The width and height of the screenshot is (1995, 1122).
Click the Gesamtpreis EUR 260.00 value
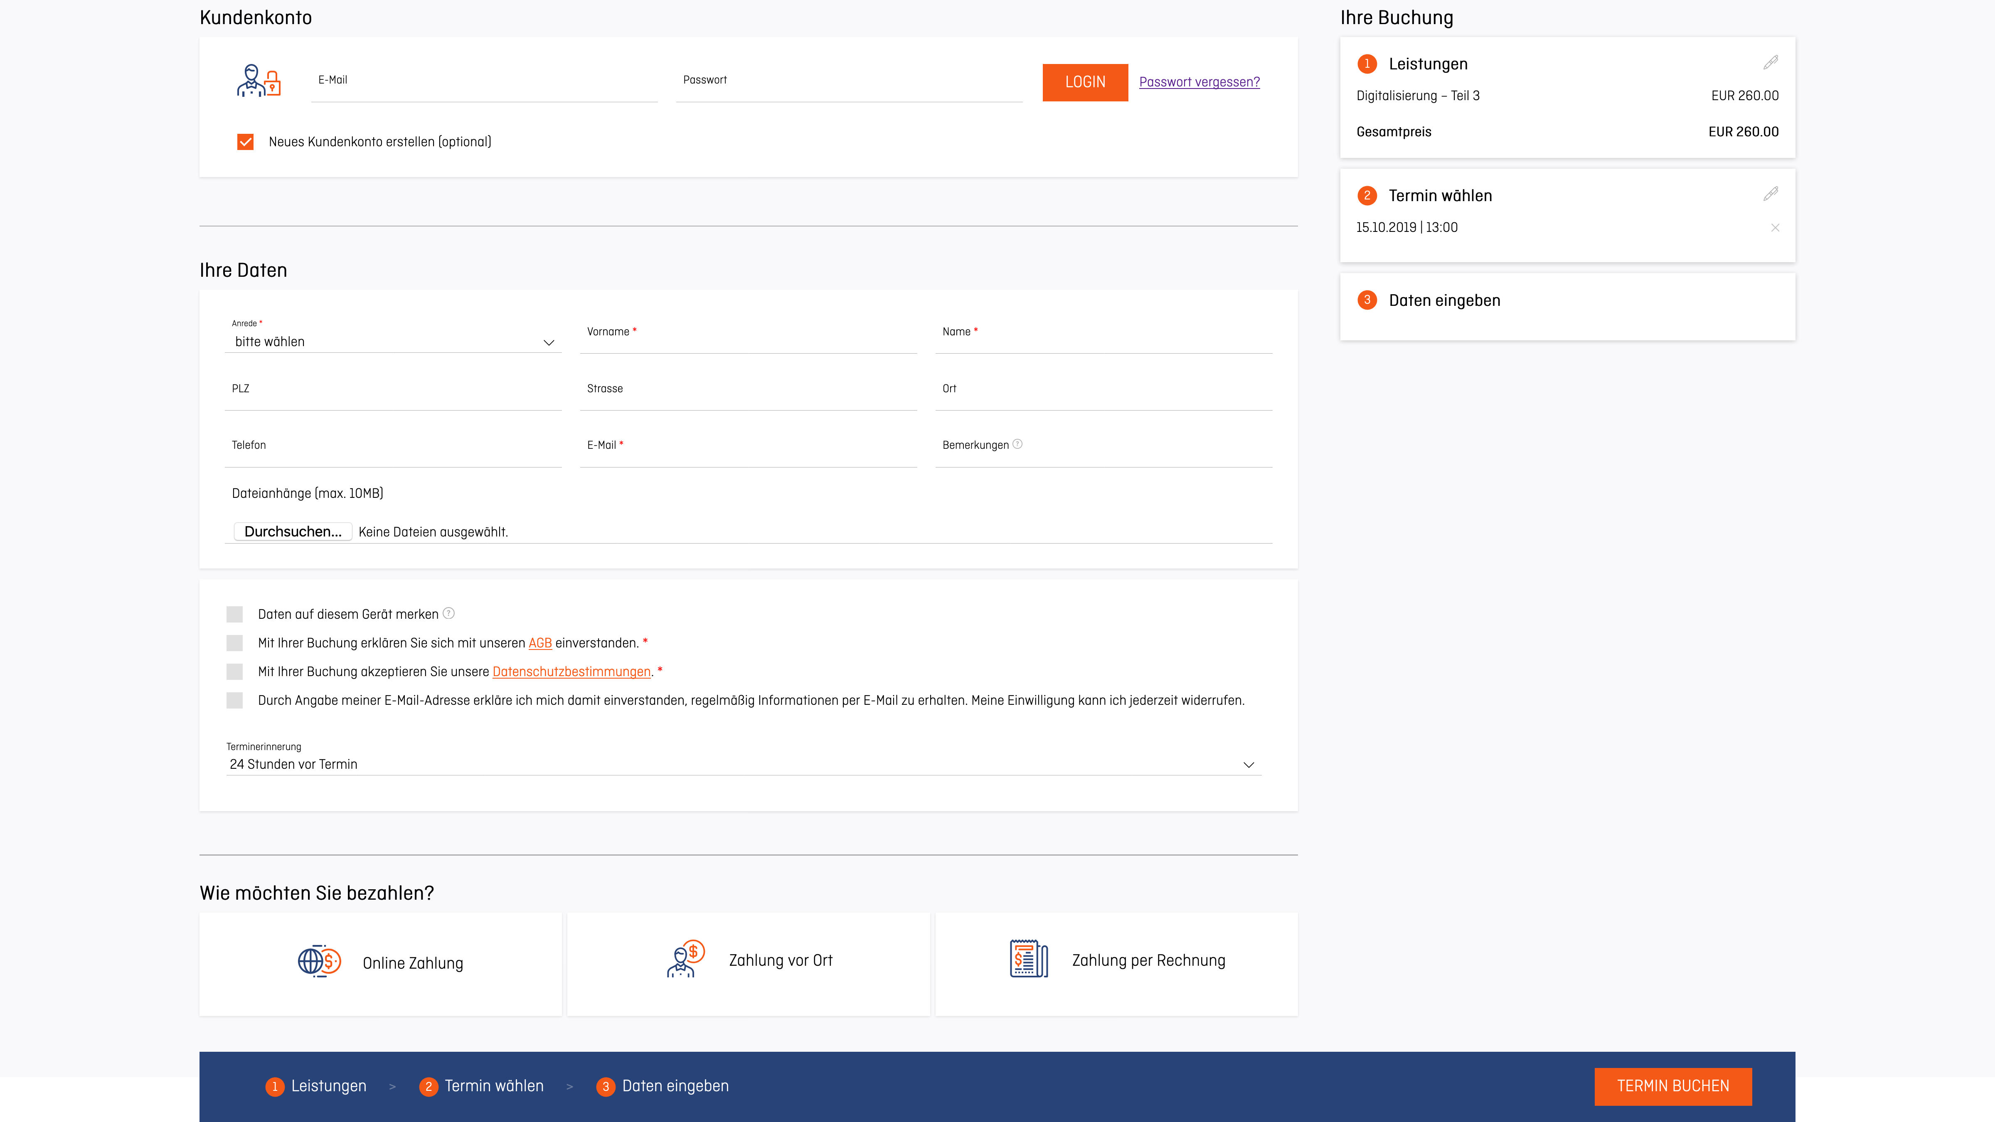(1743, 132)
